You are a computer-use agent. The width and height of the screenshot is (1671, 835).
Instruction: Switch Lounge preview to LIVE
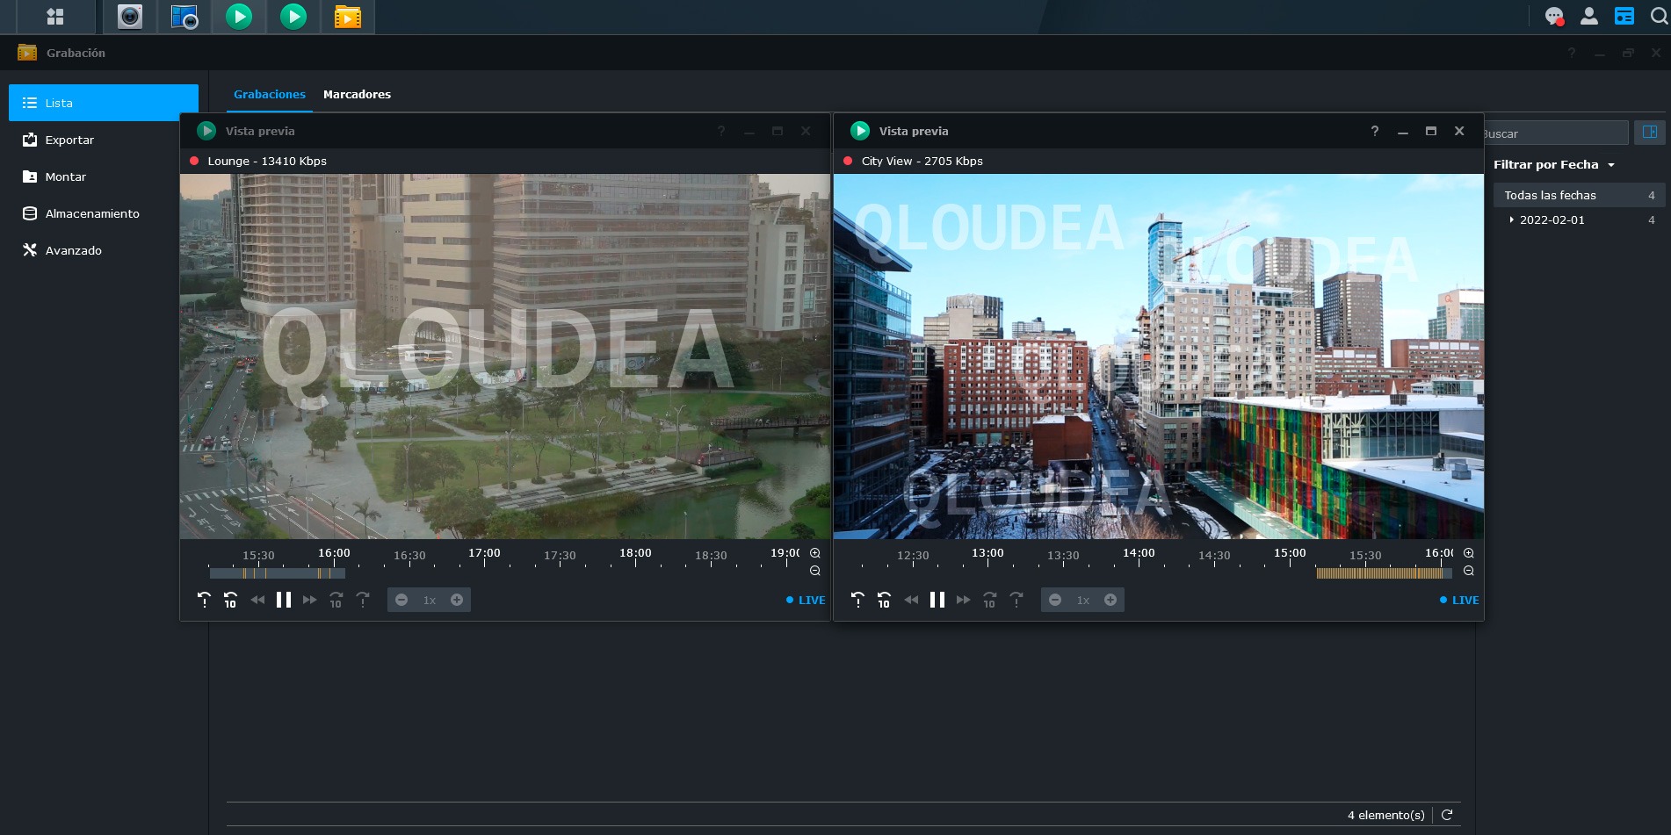pos(806,601)
